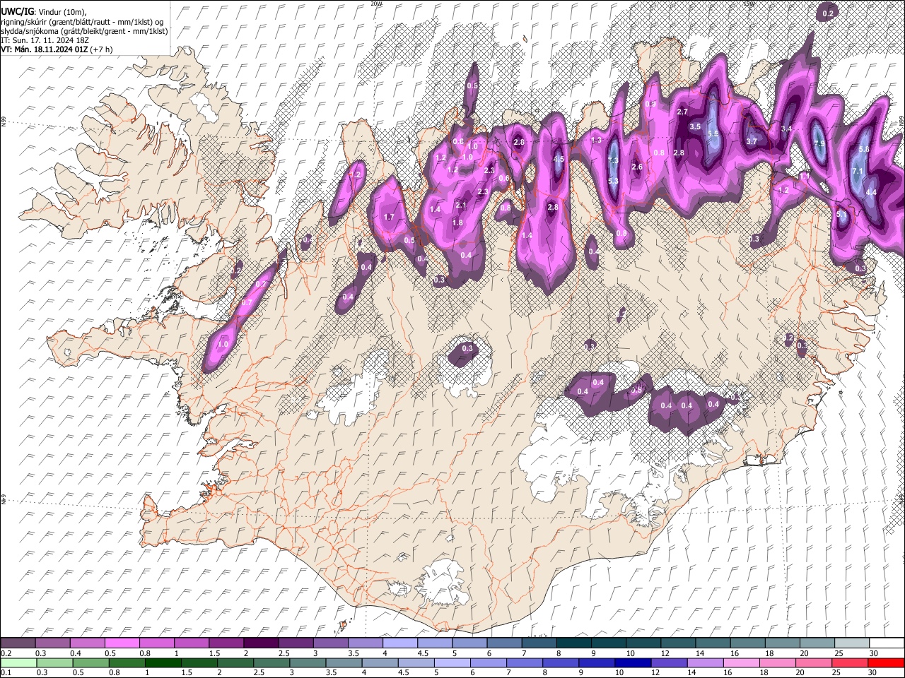Select the 5.1 precipitation value label
The width and height of the screenshot is (905, 678).
(x=841, y=214)
